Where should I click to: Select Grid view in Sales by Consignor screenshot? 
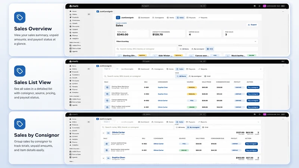coord(205,127)
